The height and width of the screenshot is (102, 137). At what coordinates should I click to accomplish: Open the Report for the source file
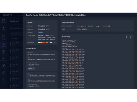31,69
